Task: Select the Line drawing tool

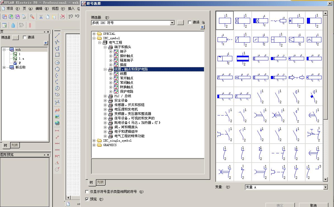Action: 57,36
